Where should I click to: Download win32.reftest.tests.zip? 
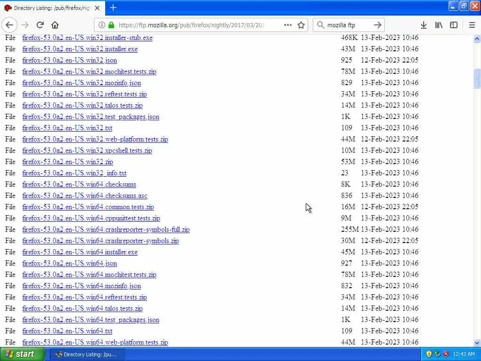pyautogui.click(x=85, y=94)
